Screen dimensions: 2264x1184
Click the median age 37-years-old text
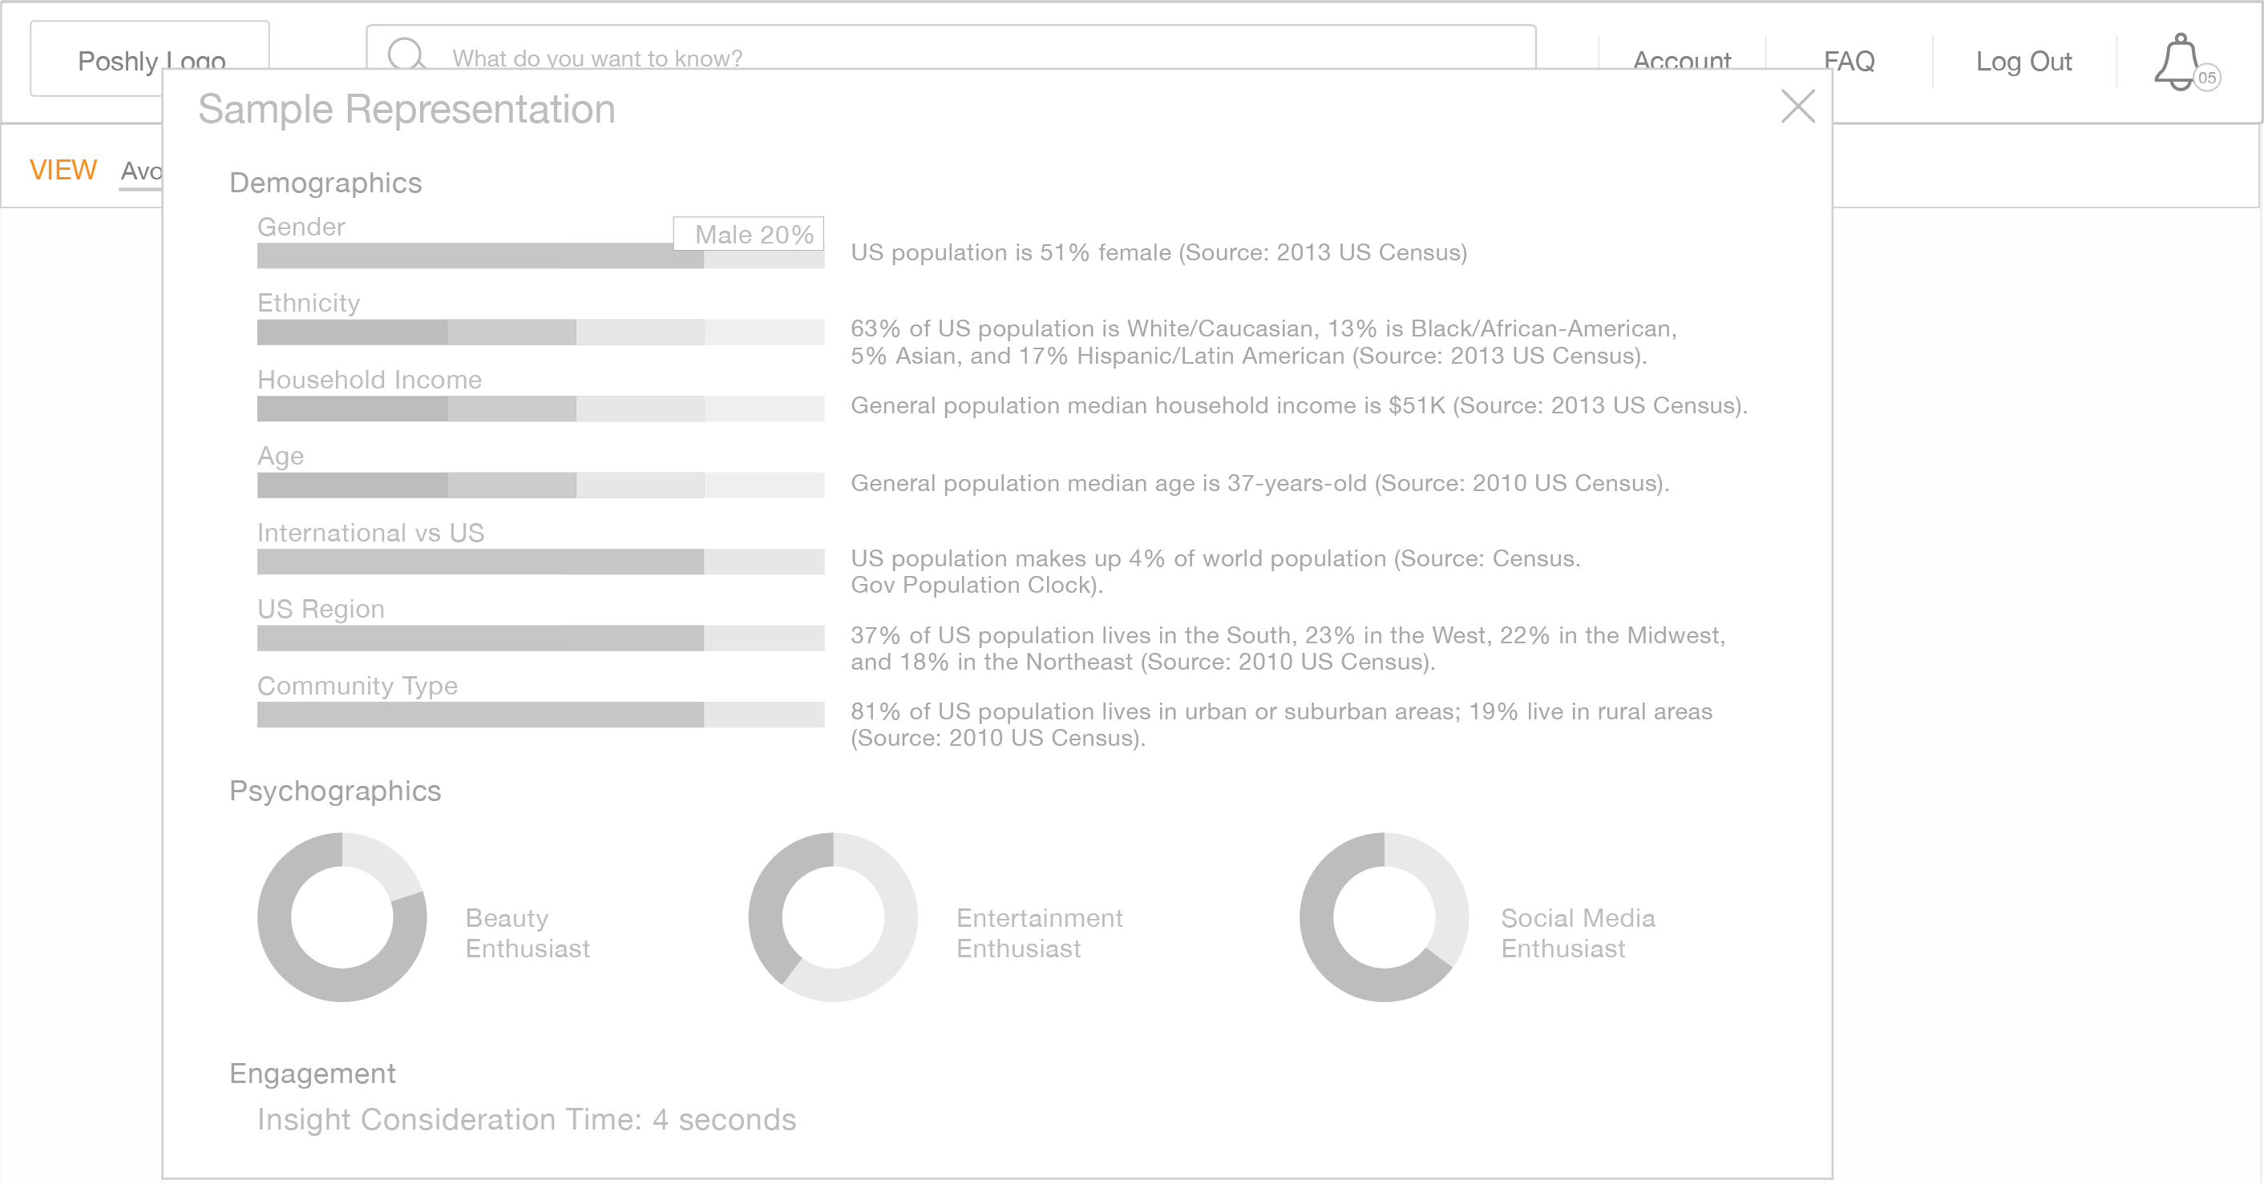1259,483
